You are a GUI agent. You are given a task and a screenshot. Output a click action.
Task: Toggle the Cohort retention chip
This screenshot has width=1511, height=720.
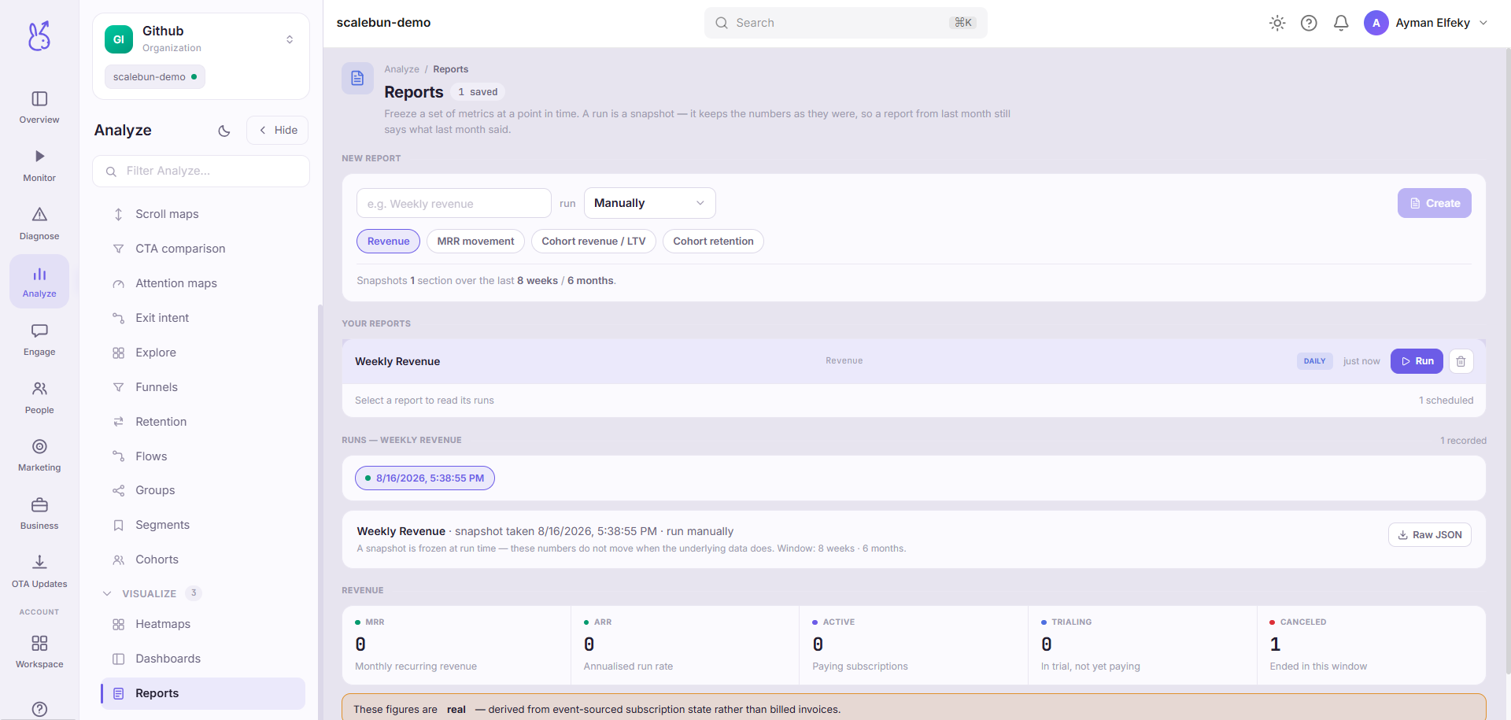click(713, 242)
